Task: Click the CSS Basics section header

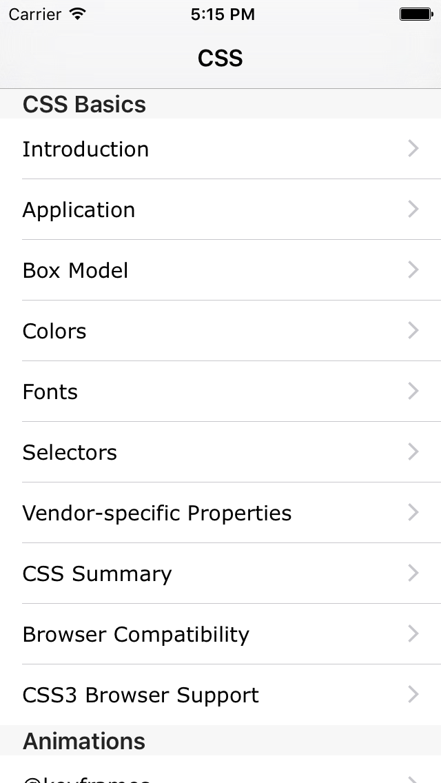Action: pyautogui.click(x=220, y=104)
